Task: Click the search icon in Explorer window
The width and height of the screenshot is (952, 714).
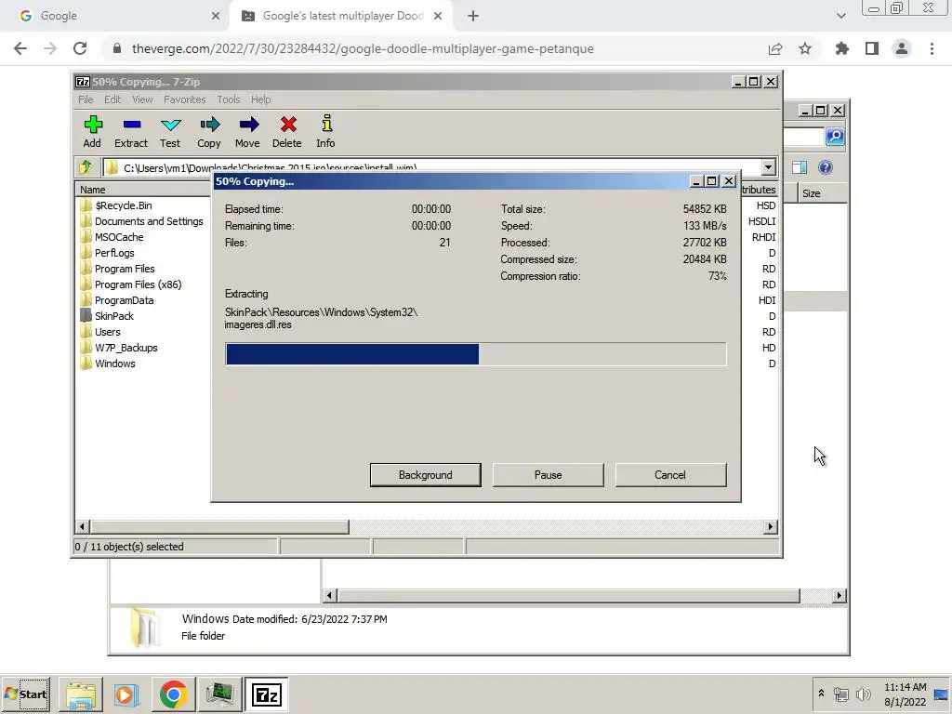Action: pyautogui.click(x=835, y=137)
